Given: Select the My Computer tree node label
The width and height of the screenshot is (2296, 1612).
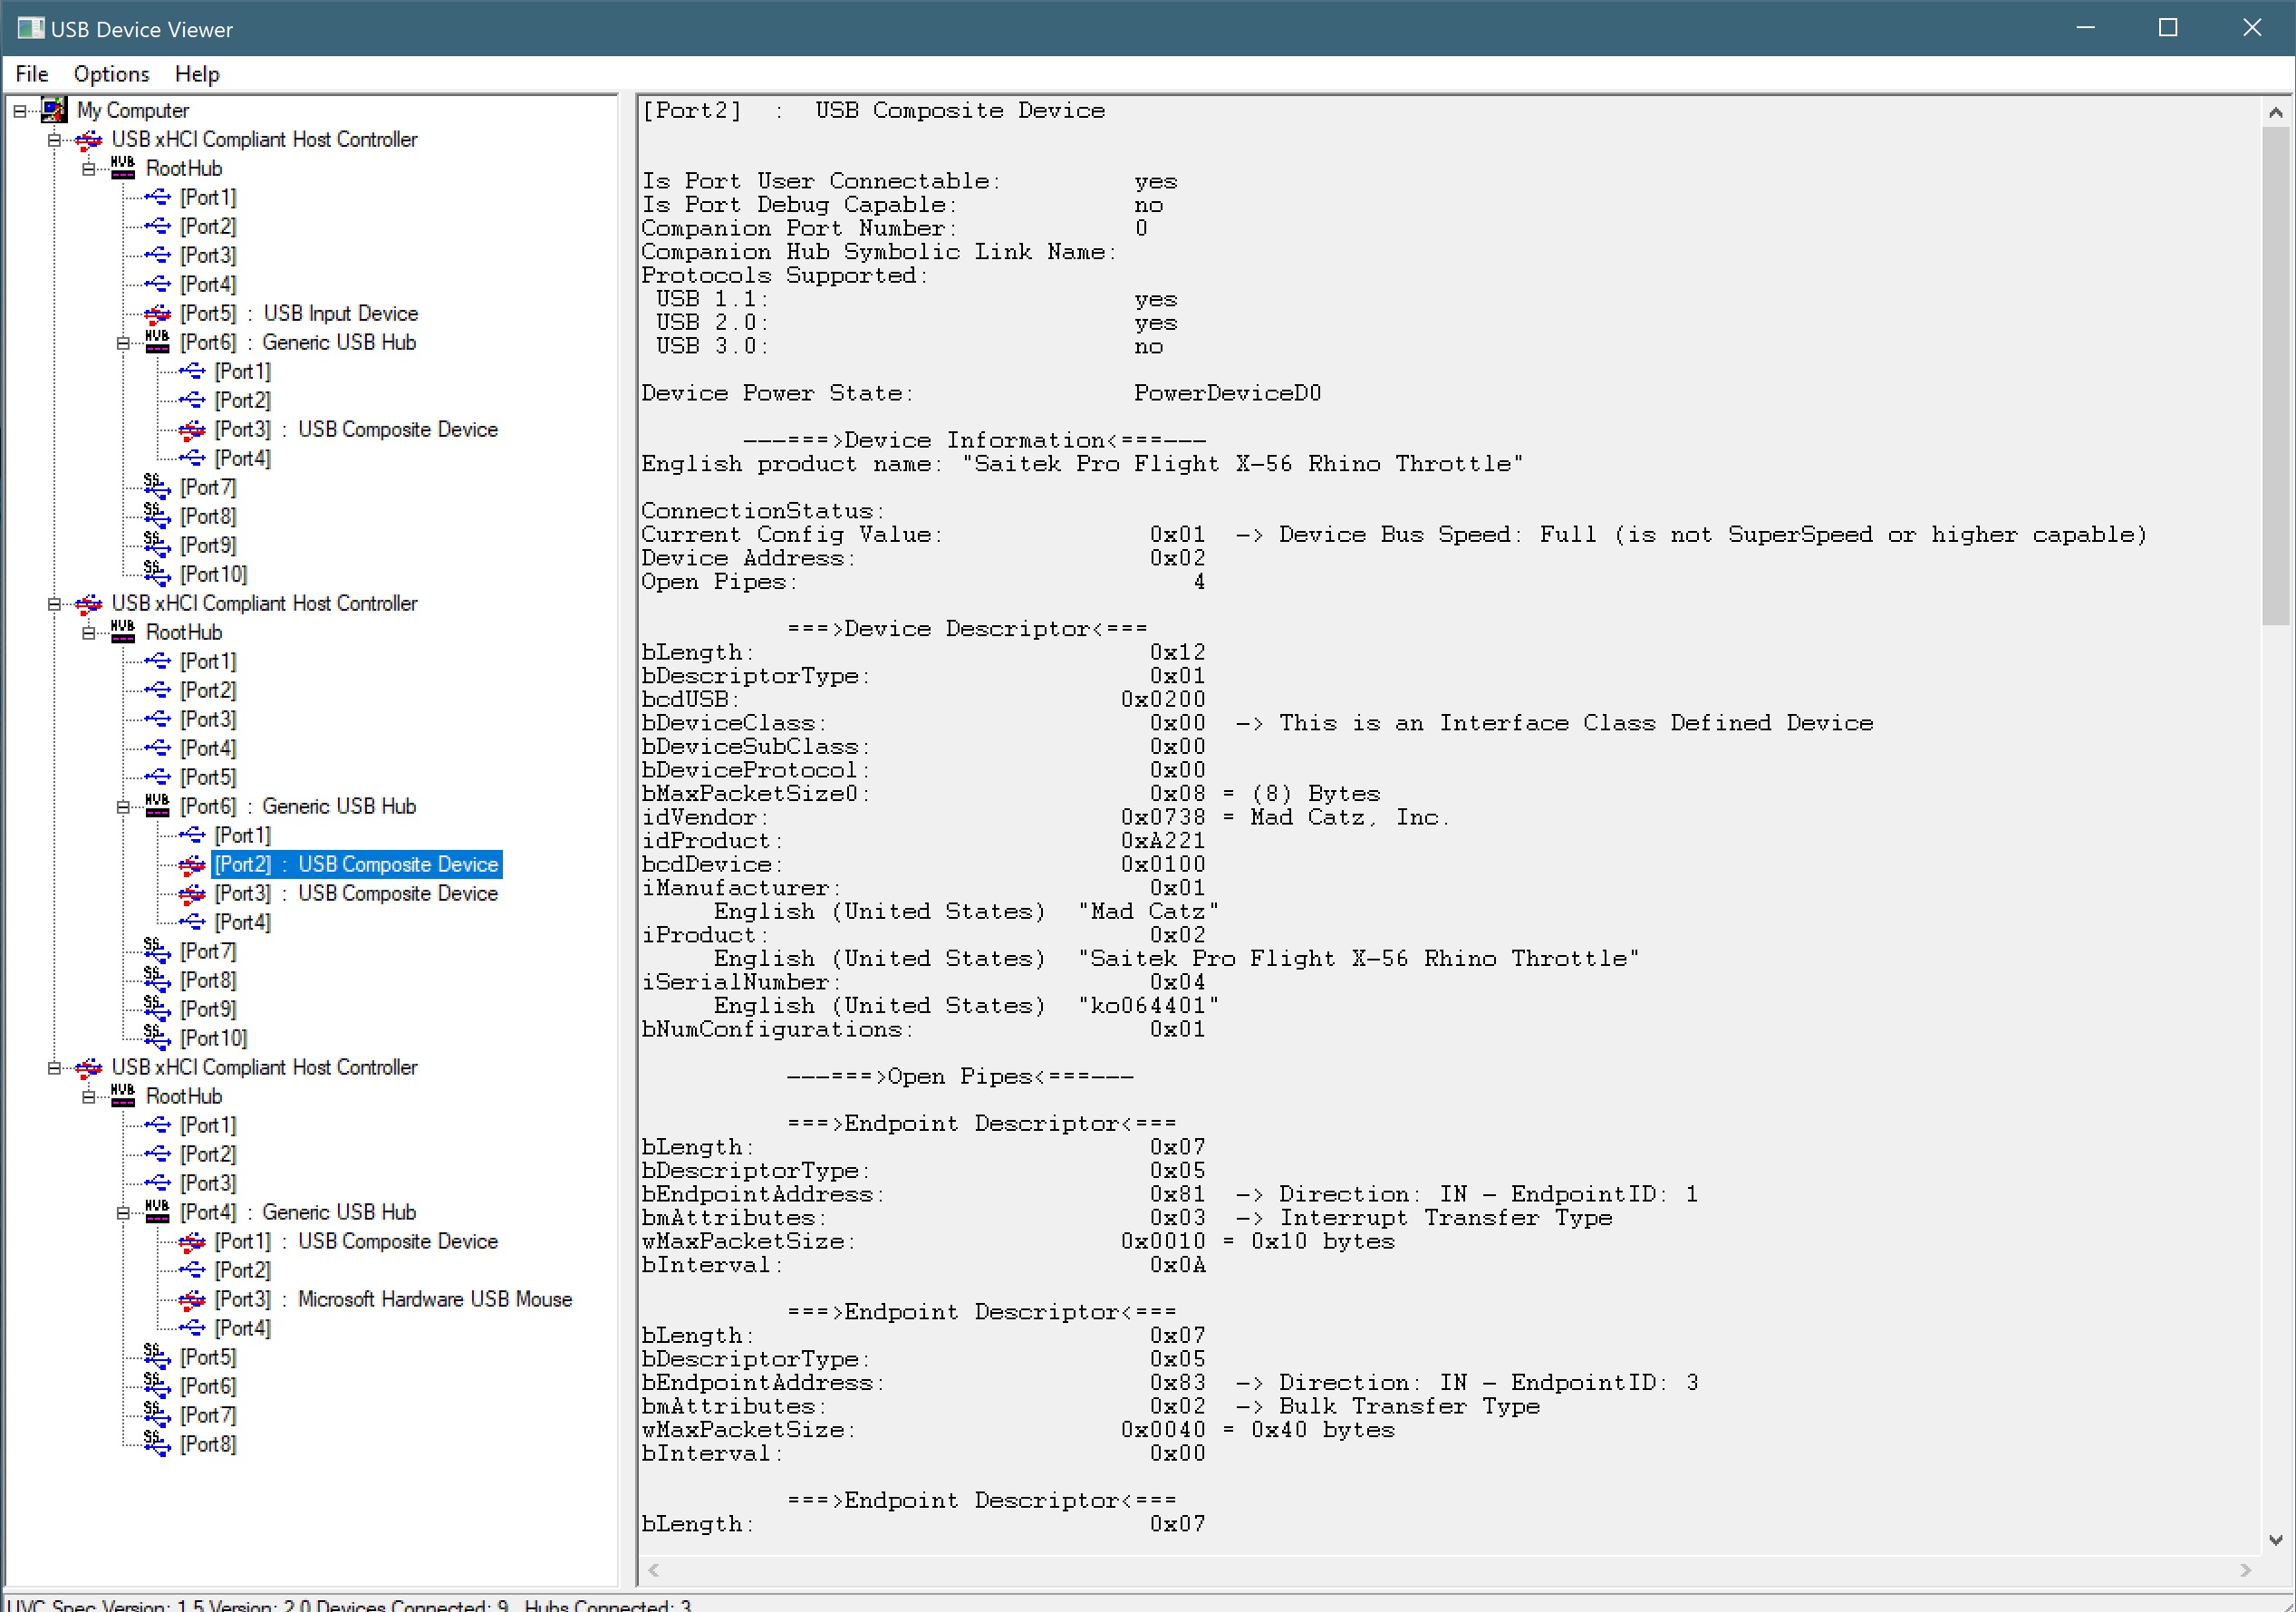Looking at the screenshot, I should pos(133,111).
